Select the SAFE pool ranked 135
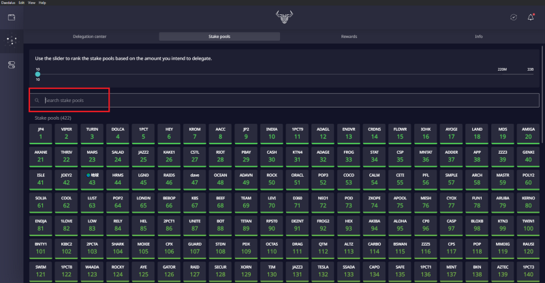Image resolution: width=545 pixels, height=283 pixels. [x=400, y=271]
